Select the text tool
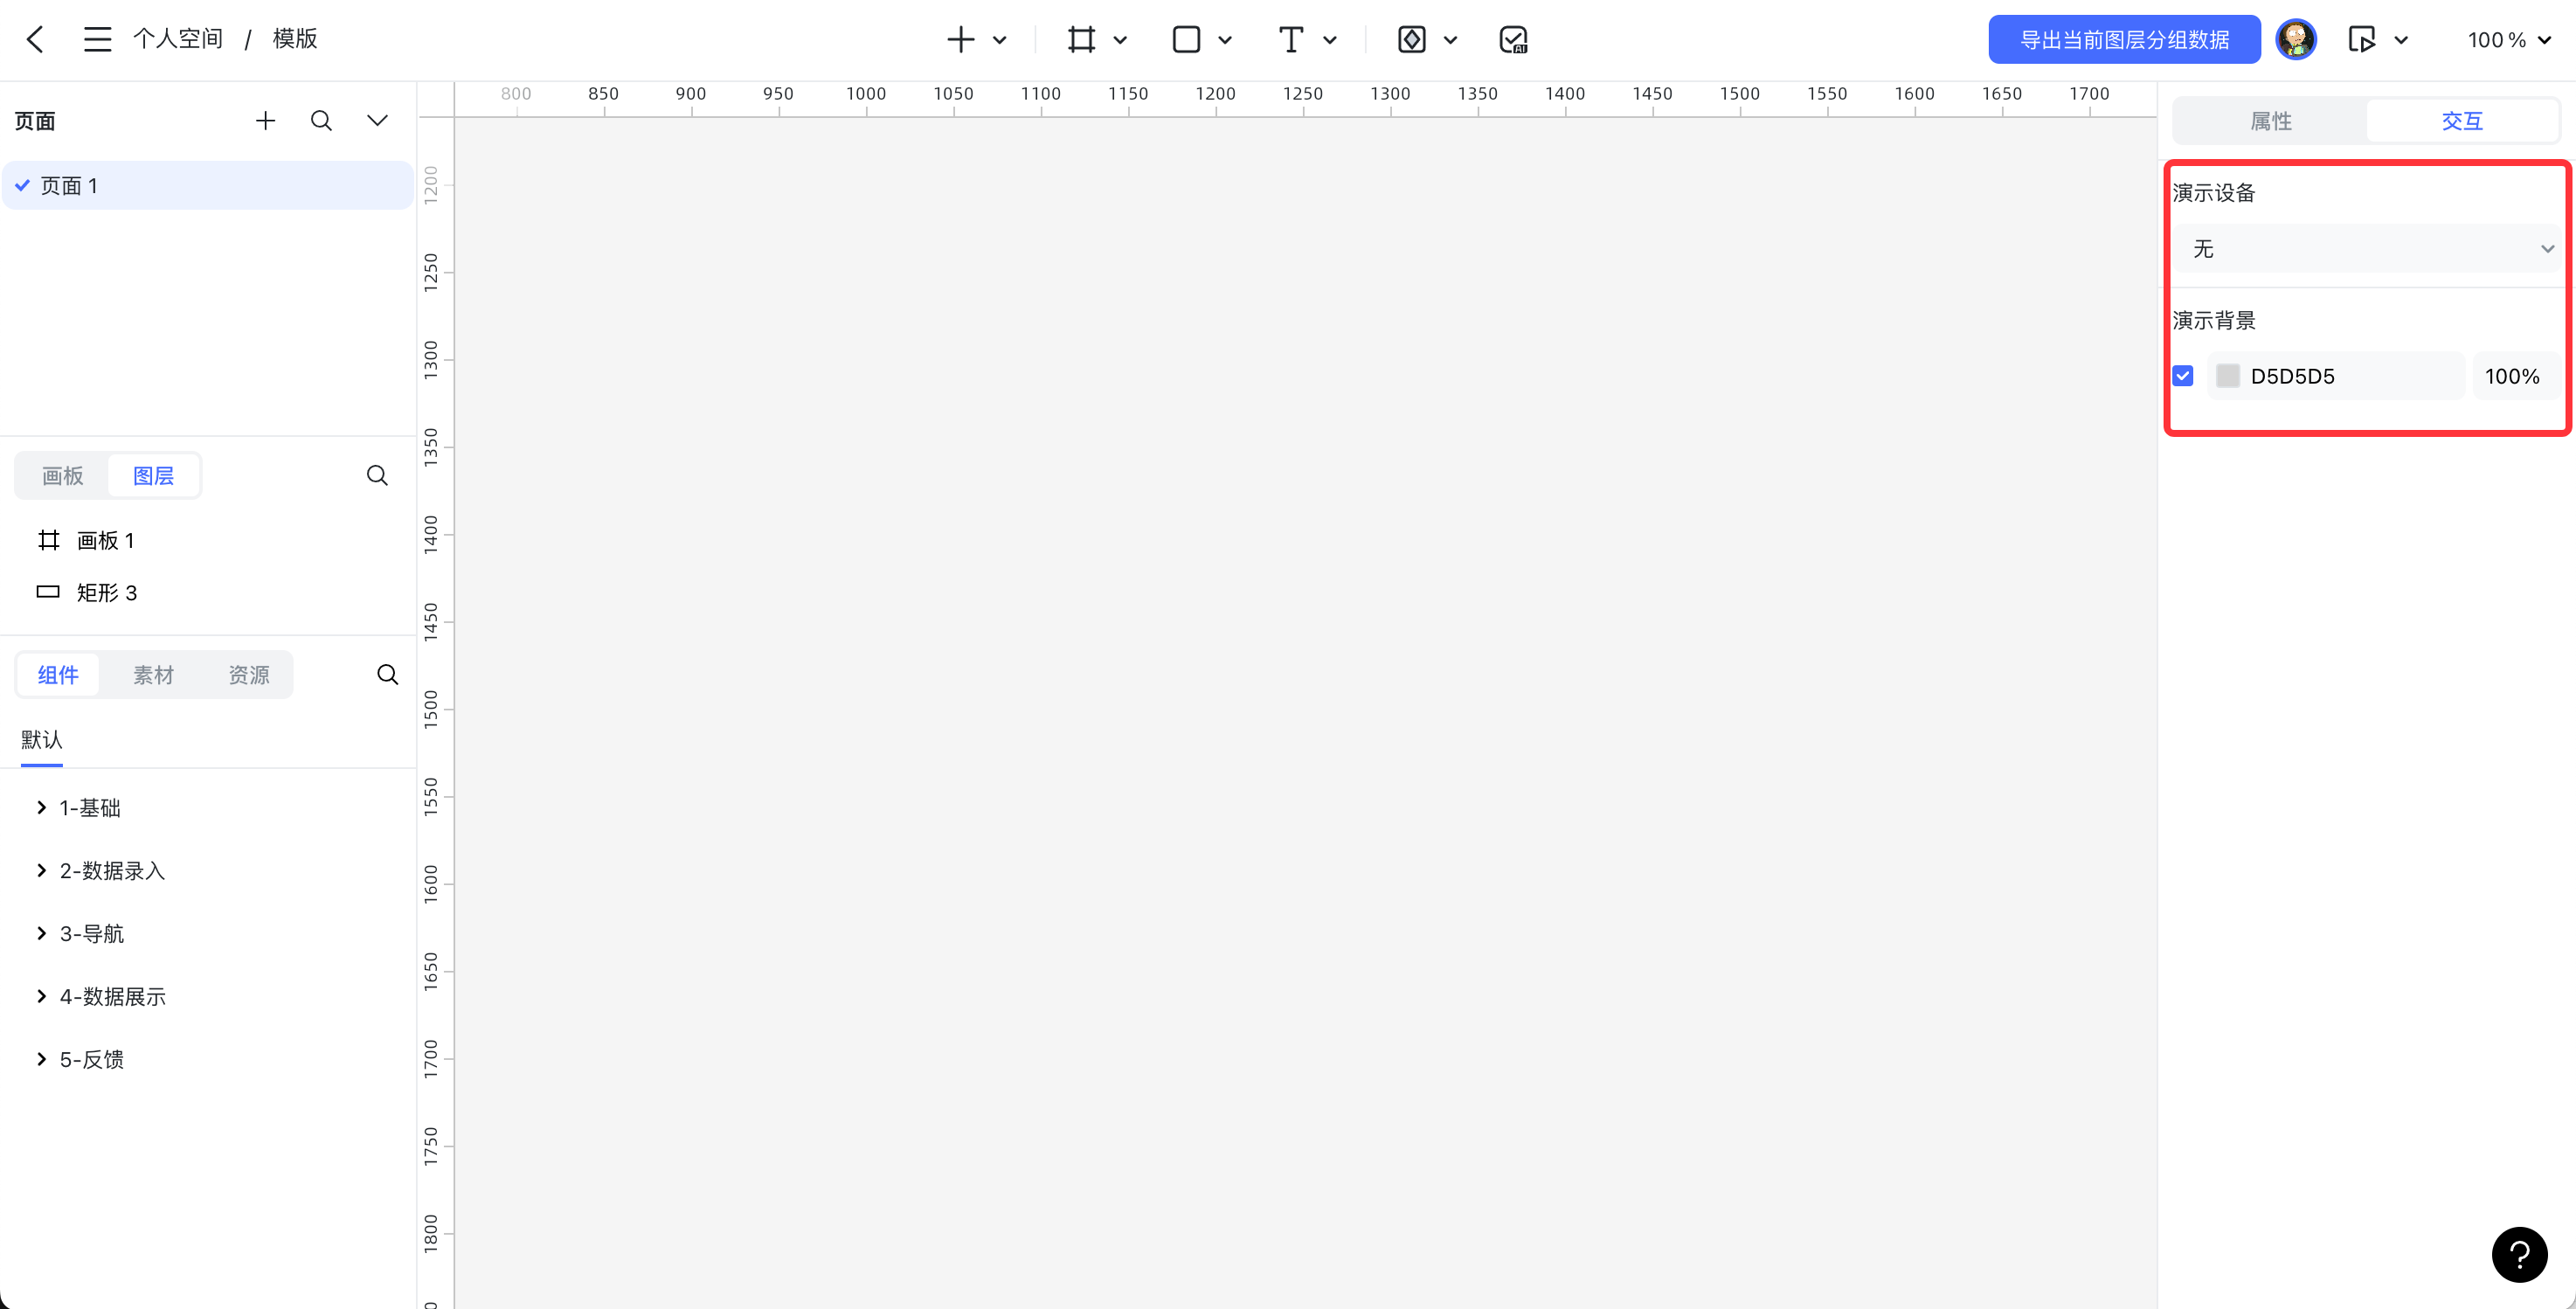2576x1309 pixels. pyautogui.click(x=1291, y=39)
